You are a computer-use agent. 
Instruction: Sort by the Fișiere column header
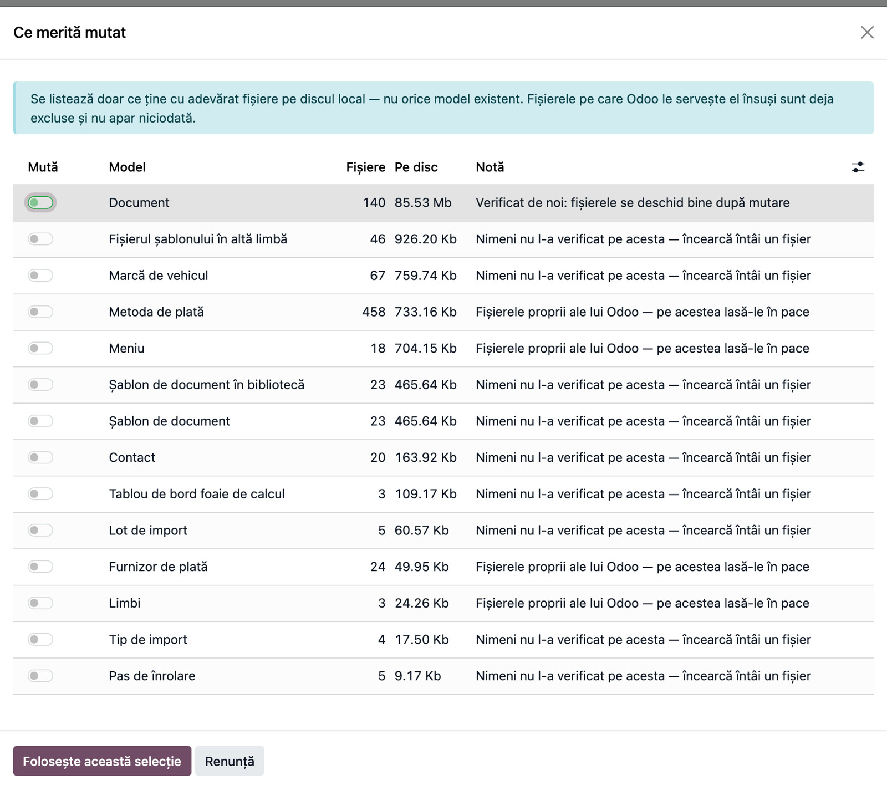366,167
